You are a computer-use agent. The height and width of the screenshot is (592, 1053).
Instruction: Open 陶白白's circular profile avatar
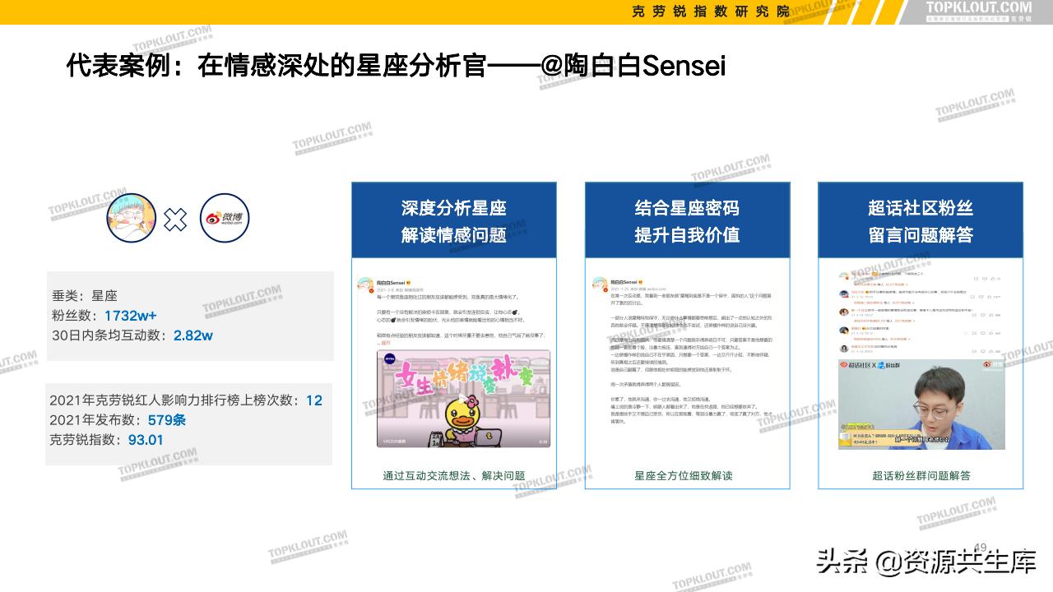(364, 283)
